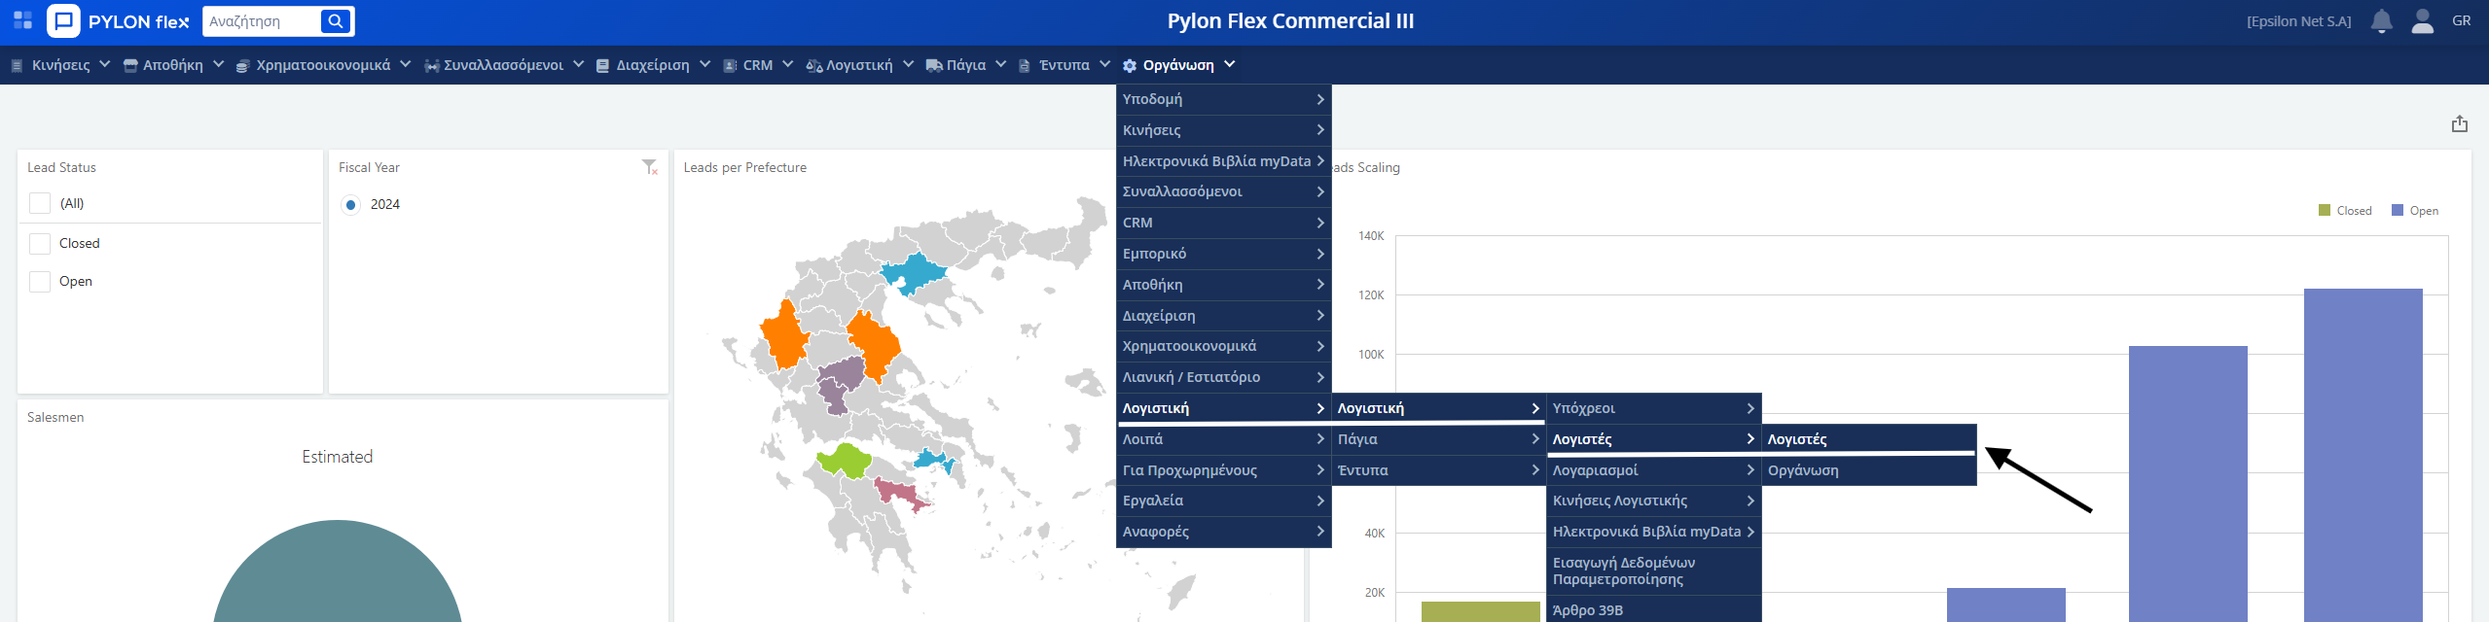2489x622 pixels.
Task: Focus the Αναζήτηση search field
Action: (x=261, y=20)
